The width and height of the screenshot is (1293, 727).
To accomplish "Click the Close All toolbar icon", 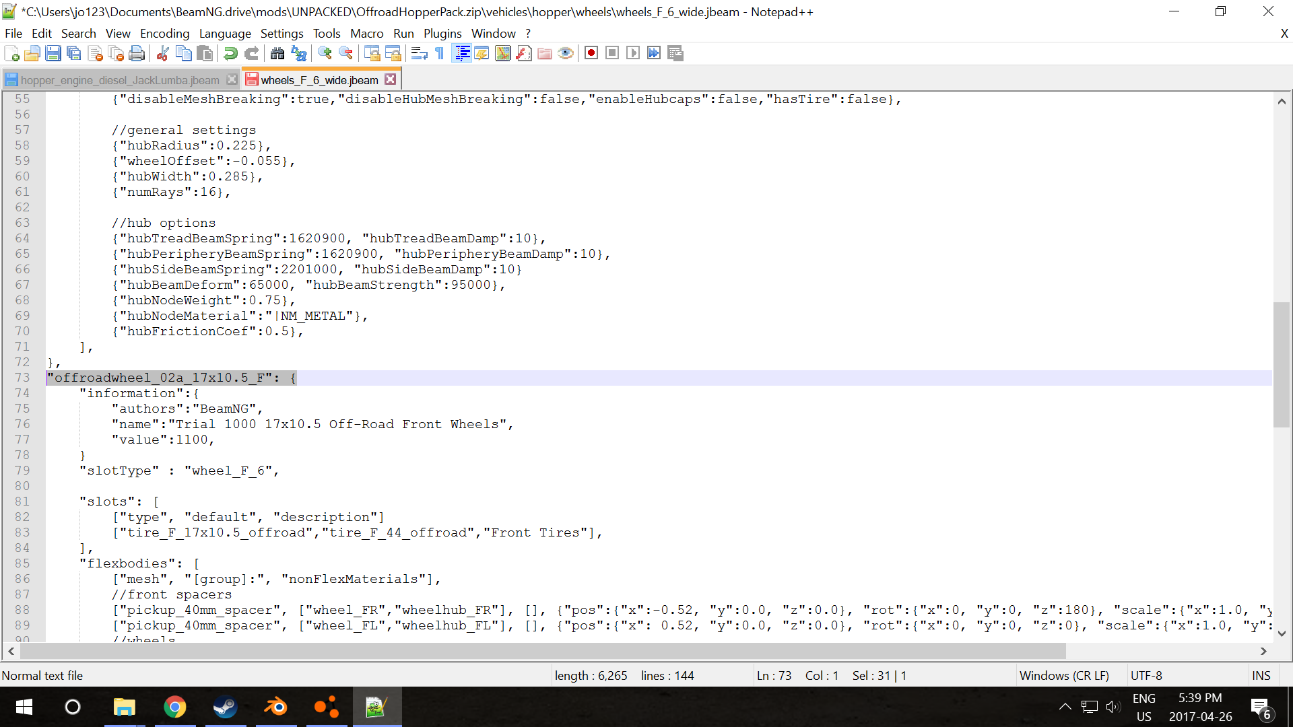I will 116,53.
